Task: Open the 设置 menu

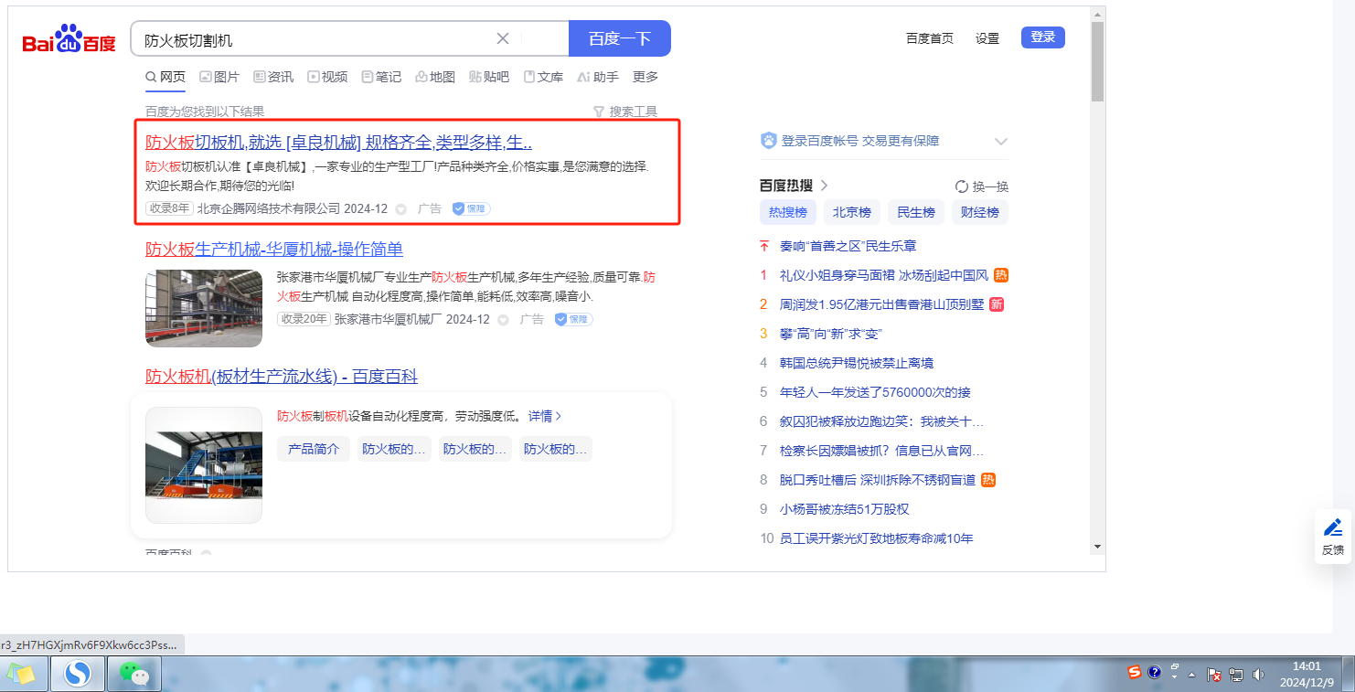Action: click(987, 37)
